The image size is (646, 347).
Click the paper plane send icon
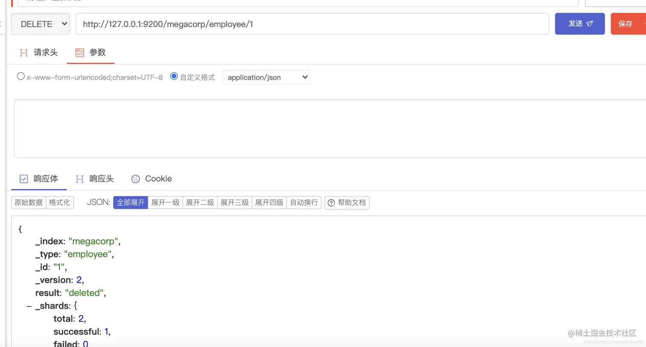coord(590,24)
